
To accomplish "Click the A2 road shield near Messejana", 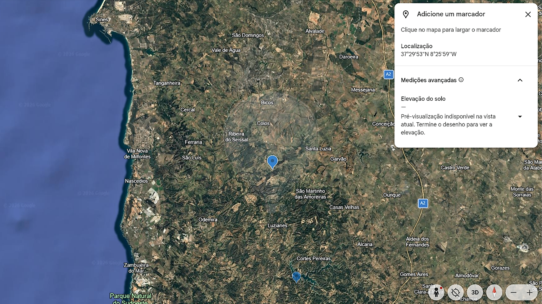I will tap(389, 74).
